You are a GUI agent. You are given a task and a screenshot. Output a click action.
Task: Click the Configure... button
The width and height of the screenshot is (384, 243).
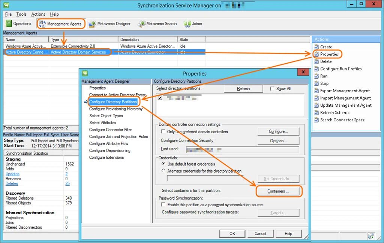pyautogui.click(x=278, y=131)
